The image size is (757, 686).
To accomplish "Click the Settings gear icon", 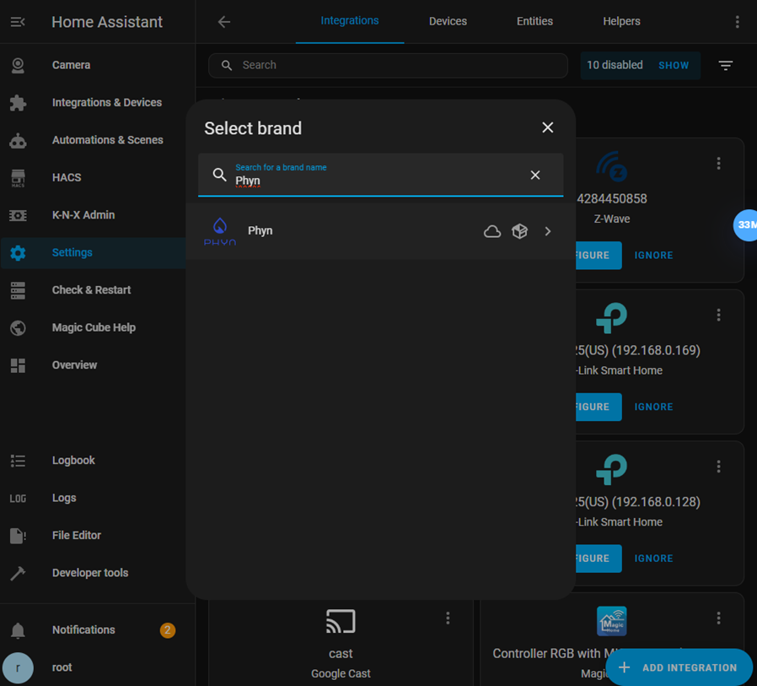I will [18, 252].
